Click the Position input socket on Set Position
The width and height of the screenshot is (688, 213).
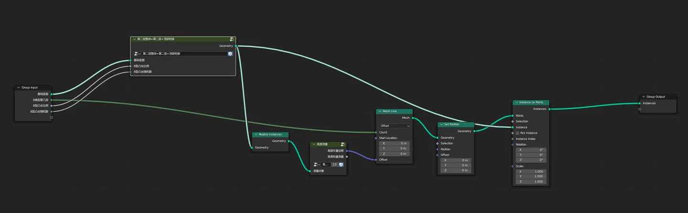coord(437,149)
